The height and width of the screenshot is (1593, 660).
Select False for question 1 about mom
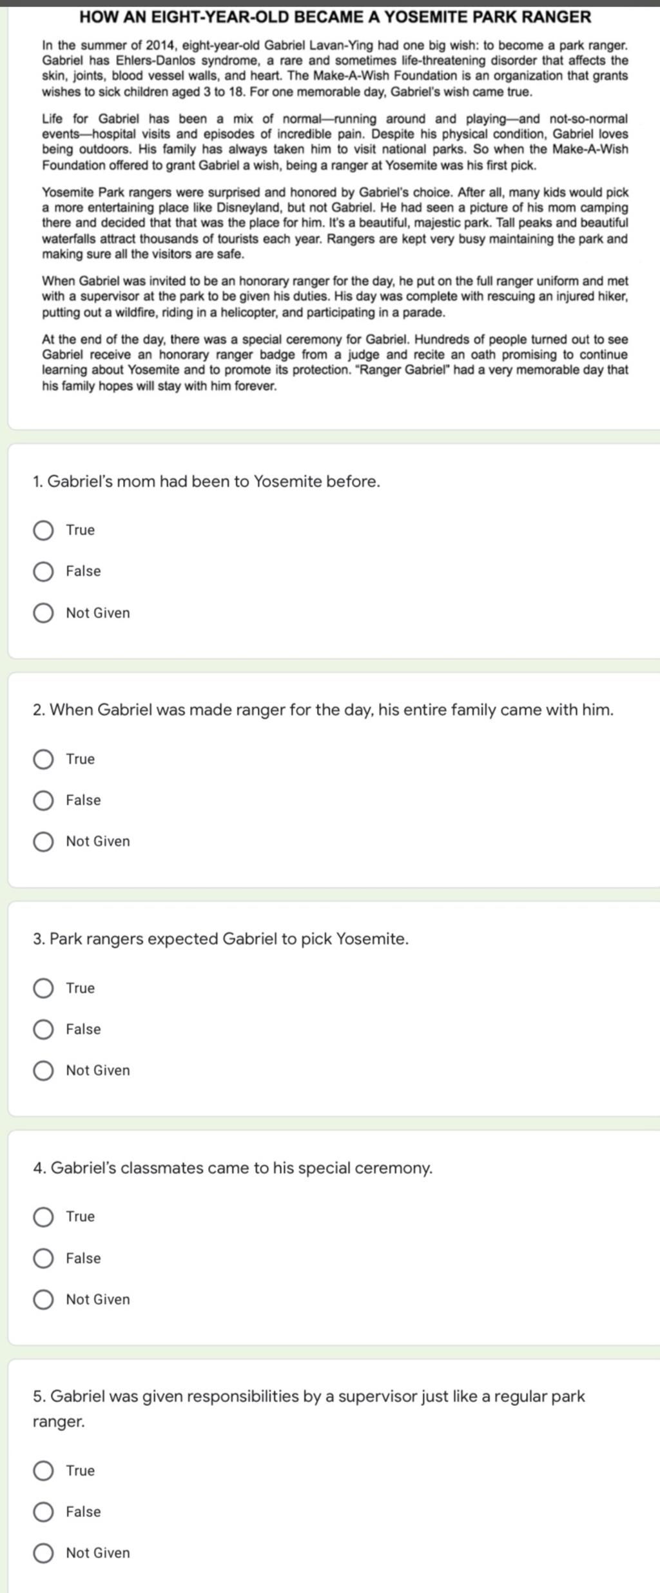[43, 572]
